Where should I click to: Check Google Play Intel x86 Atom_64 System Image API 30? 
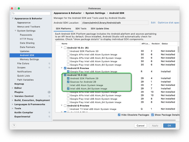point(68,65)
